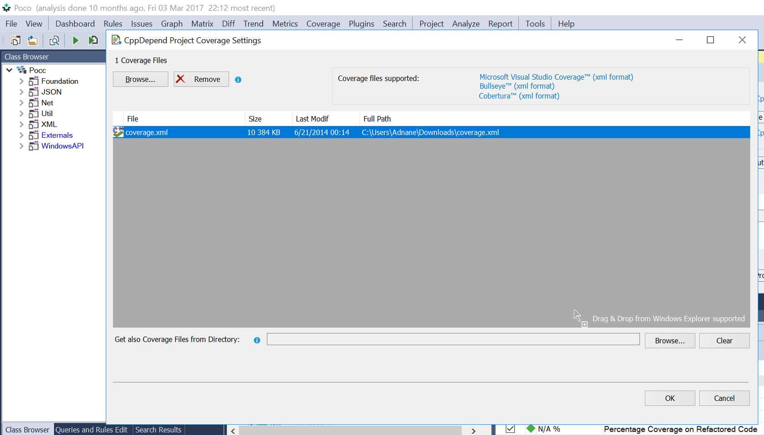
Task: Open the View menu
Action: pyautogui.click(x=34, y=24)
